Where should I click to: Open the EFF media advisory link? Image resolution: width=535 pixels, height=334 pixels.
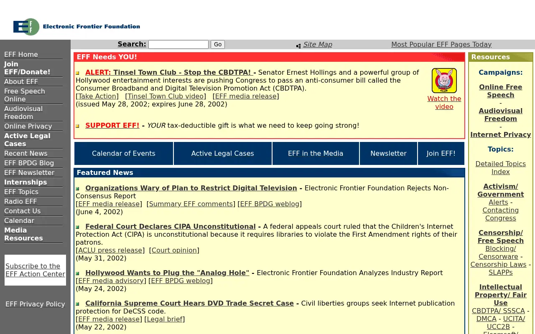(111, 281)
